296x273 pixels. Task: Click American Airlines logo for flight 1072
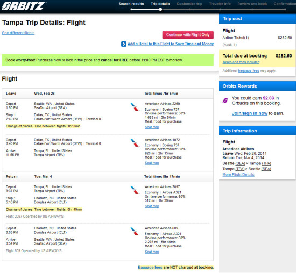tap(135, 142)
